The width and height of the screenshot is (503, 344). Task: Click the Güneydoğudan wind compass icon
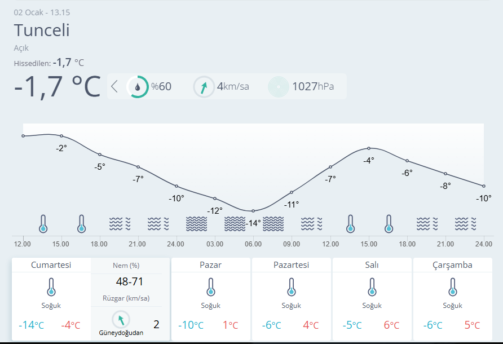click(121, 320)
